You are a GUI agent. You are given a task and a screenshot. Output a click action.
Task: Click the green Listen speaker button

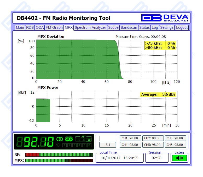click(179, 158)
